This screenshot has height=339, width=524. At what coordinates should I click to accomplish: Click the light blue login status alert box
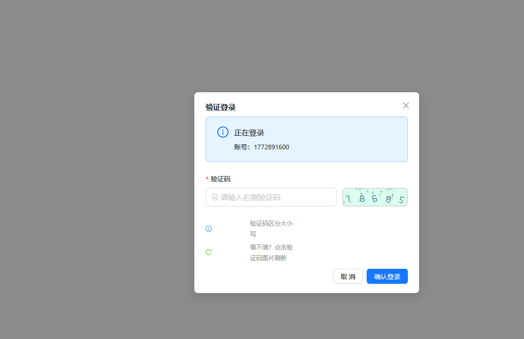pos(351,140)
